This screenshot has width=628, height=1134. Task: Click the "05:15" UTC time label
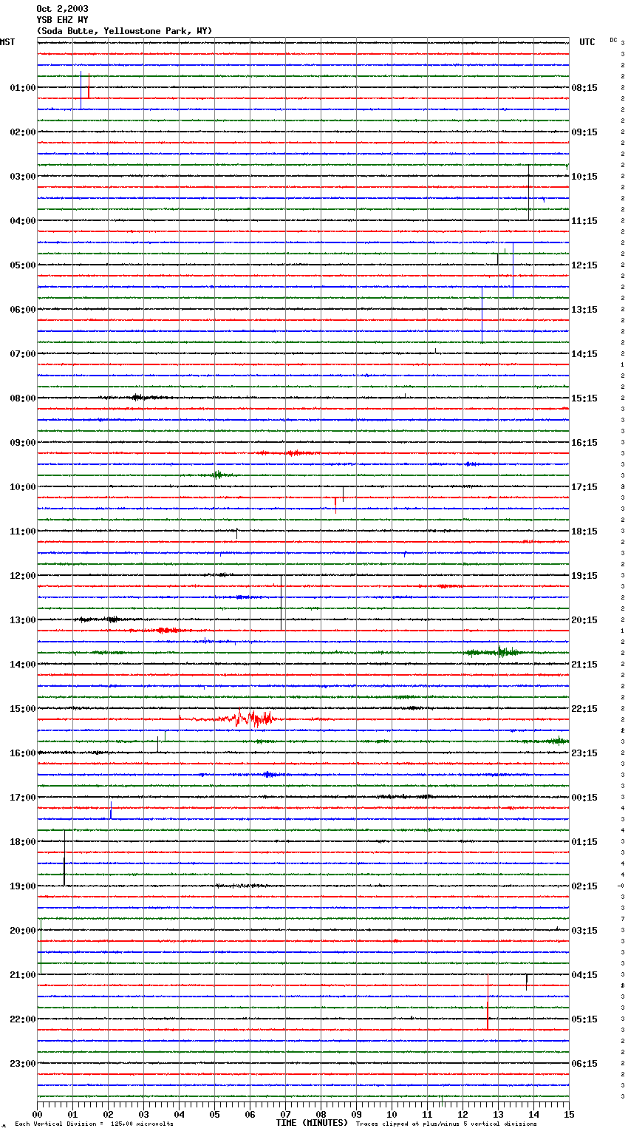pyautogui.click(x=584, y=1019)
